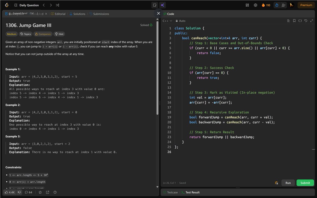Open the help question-mark icon
317x198 pixels.
55,192
